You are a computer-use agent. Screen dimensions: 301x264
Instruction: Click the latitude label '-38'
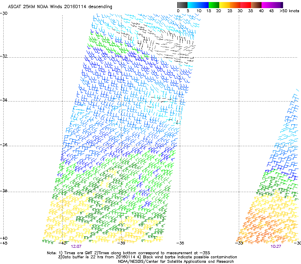click(x=4, y=191)
